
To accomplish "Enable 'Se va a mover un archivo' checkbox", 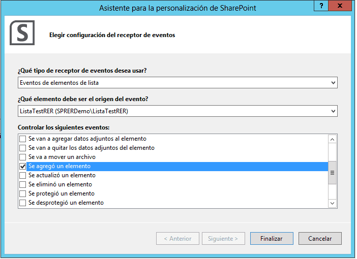I will pyautogui.click(x=22, y=157).
